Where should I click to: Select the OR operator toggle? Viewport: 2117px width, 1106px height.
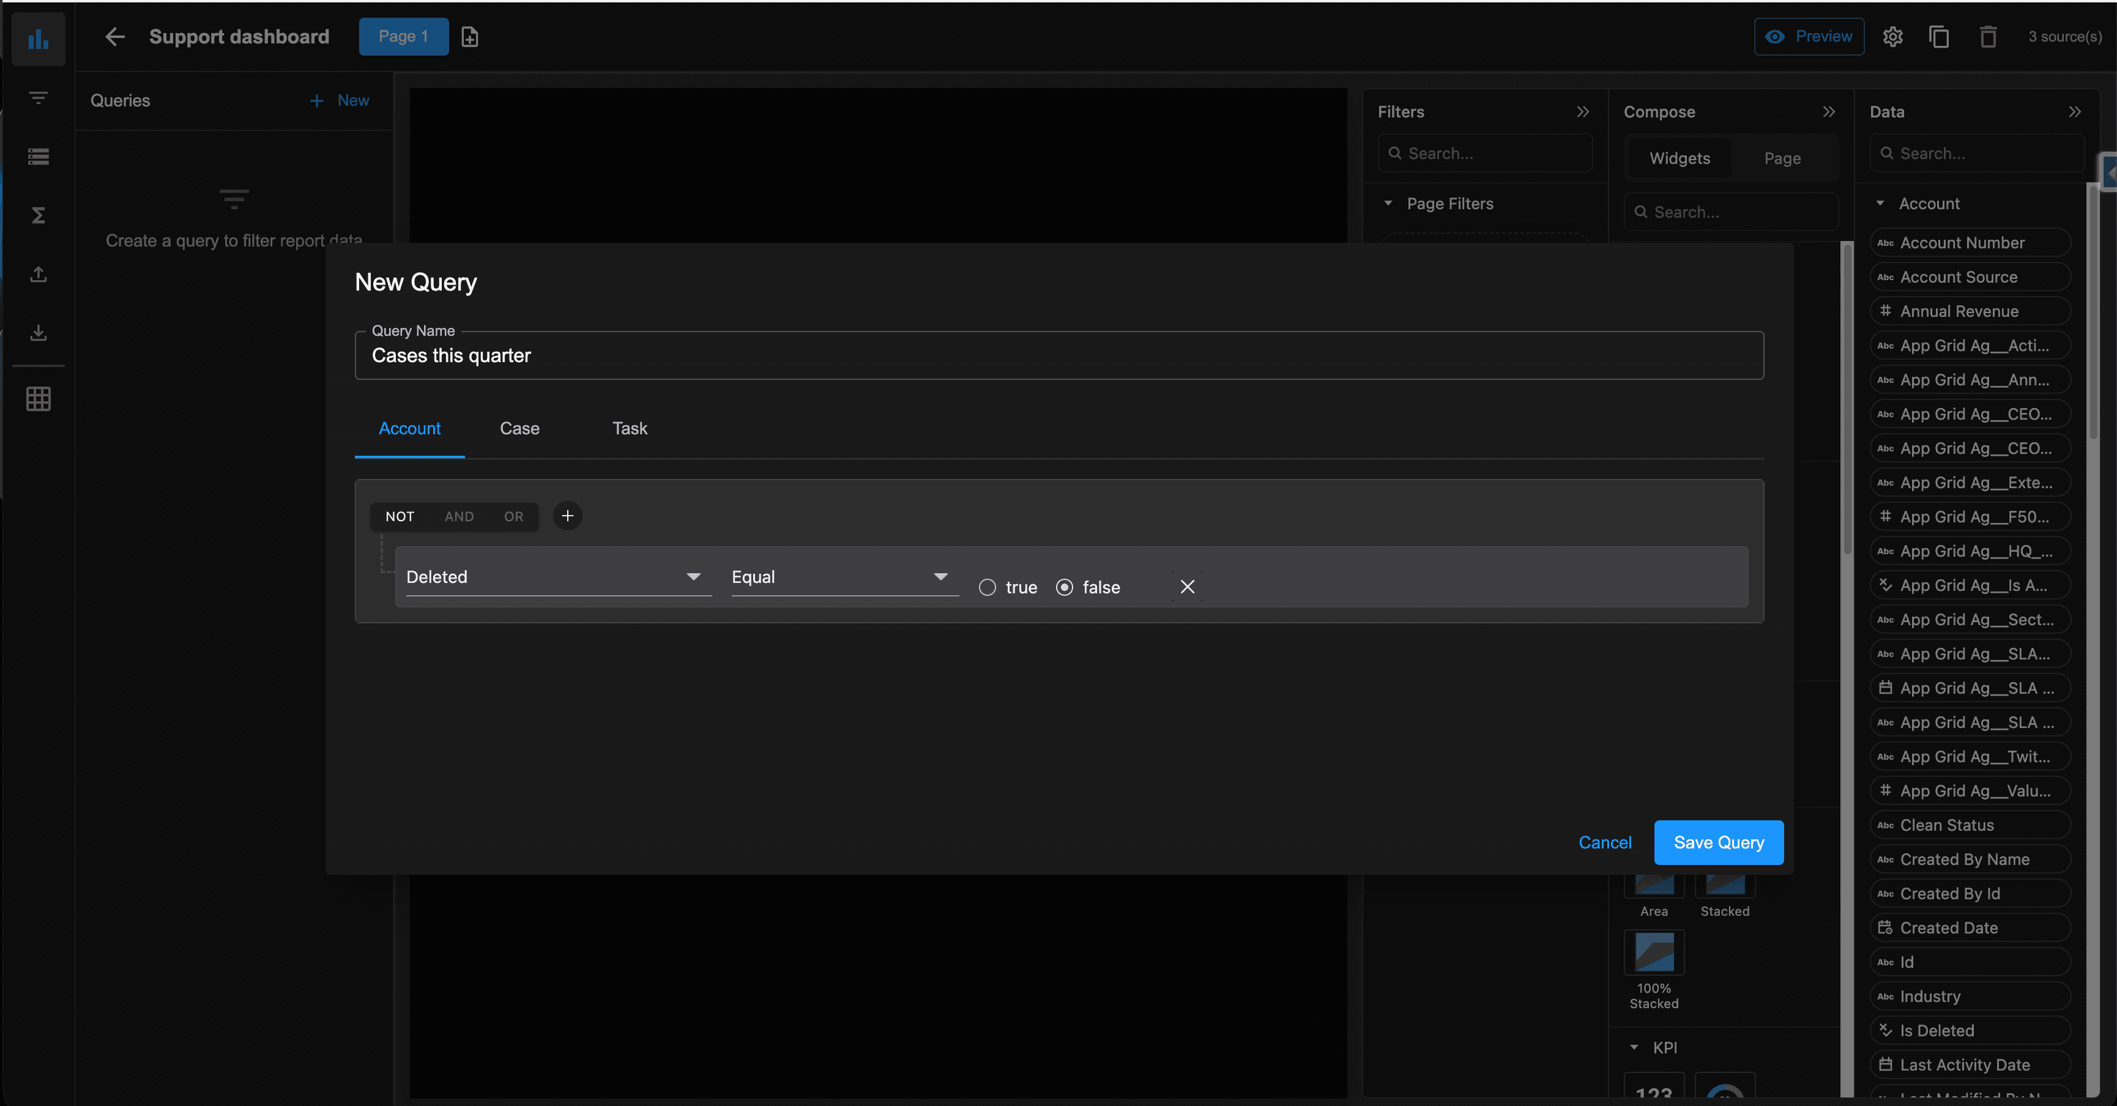(x=513, y=517)
